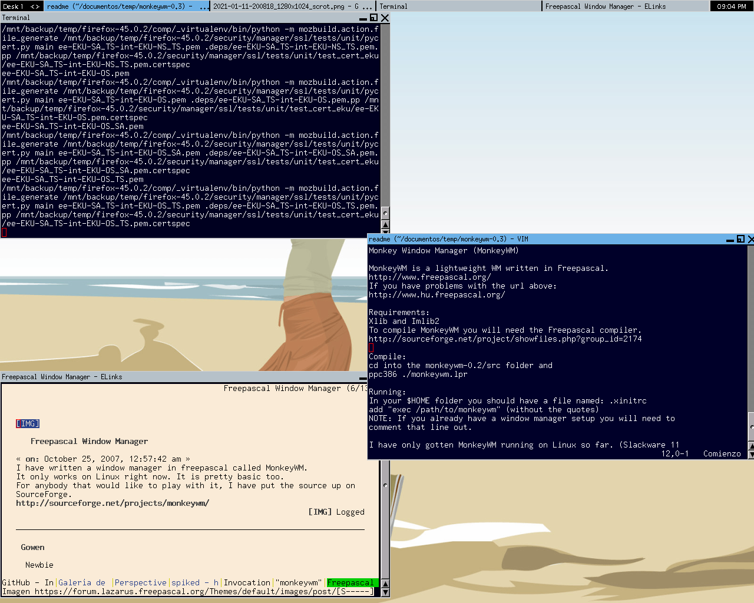
Task: Minimize the VIM readme window
Action: pyautogui.click(x=730, y=239)
